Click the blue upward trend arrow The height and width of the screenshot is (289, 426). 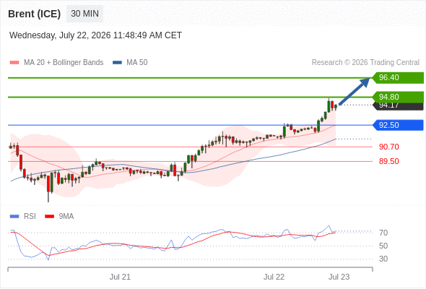(x=354, y=91)
